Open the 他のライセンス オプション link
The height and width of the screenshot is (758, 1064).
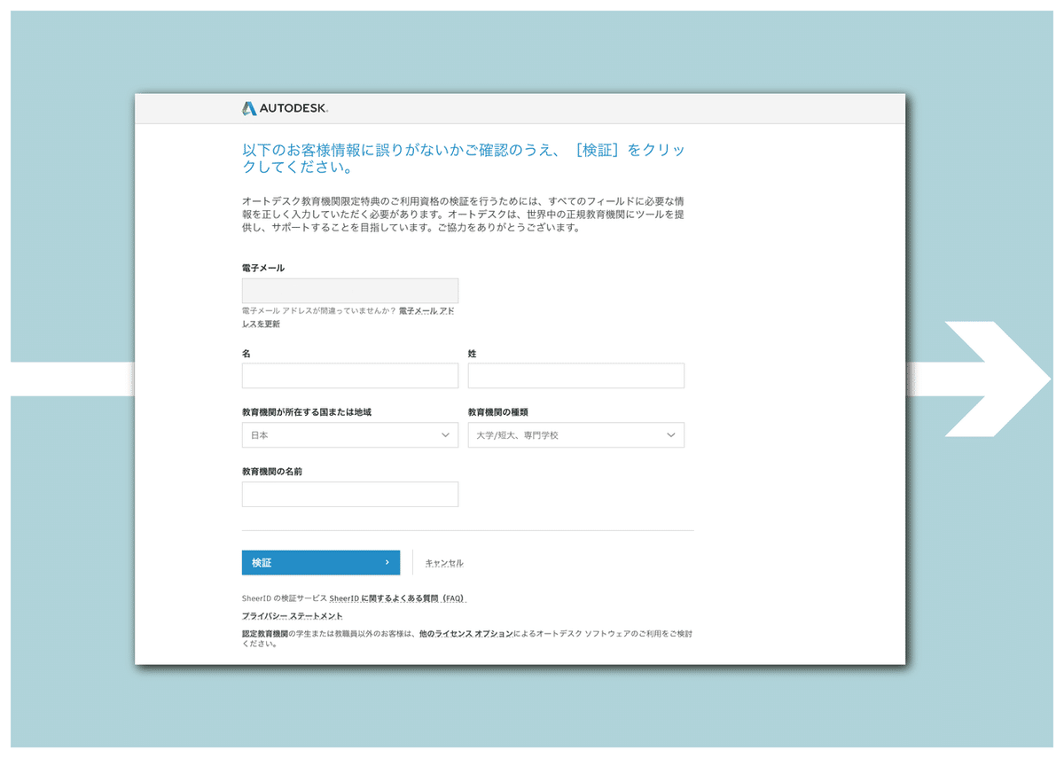coord(466,634)
